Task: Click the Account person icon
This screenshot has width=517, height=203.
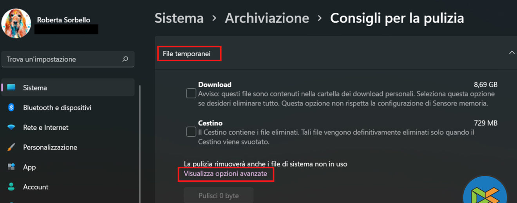Action: tap(11, 187)
